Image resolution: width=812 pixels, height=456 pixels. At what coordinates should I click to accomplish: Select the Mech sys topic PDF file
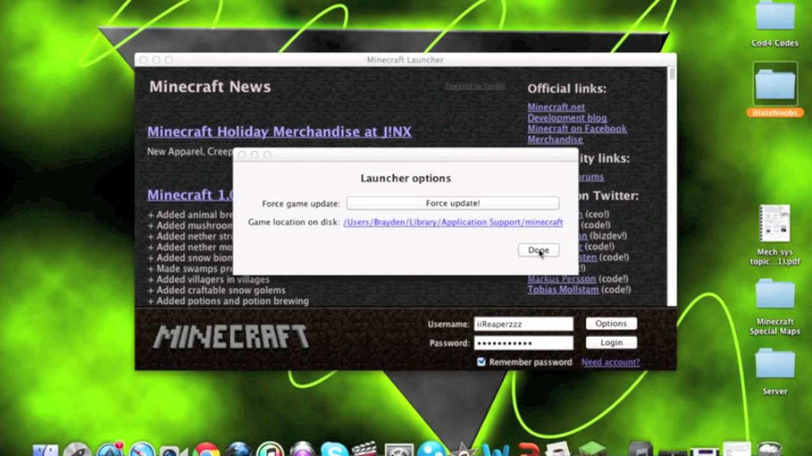click(x=775, y=235)
